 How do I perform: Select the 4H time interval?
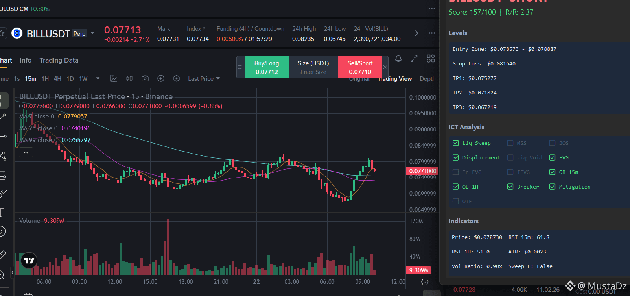click(57, 79)
